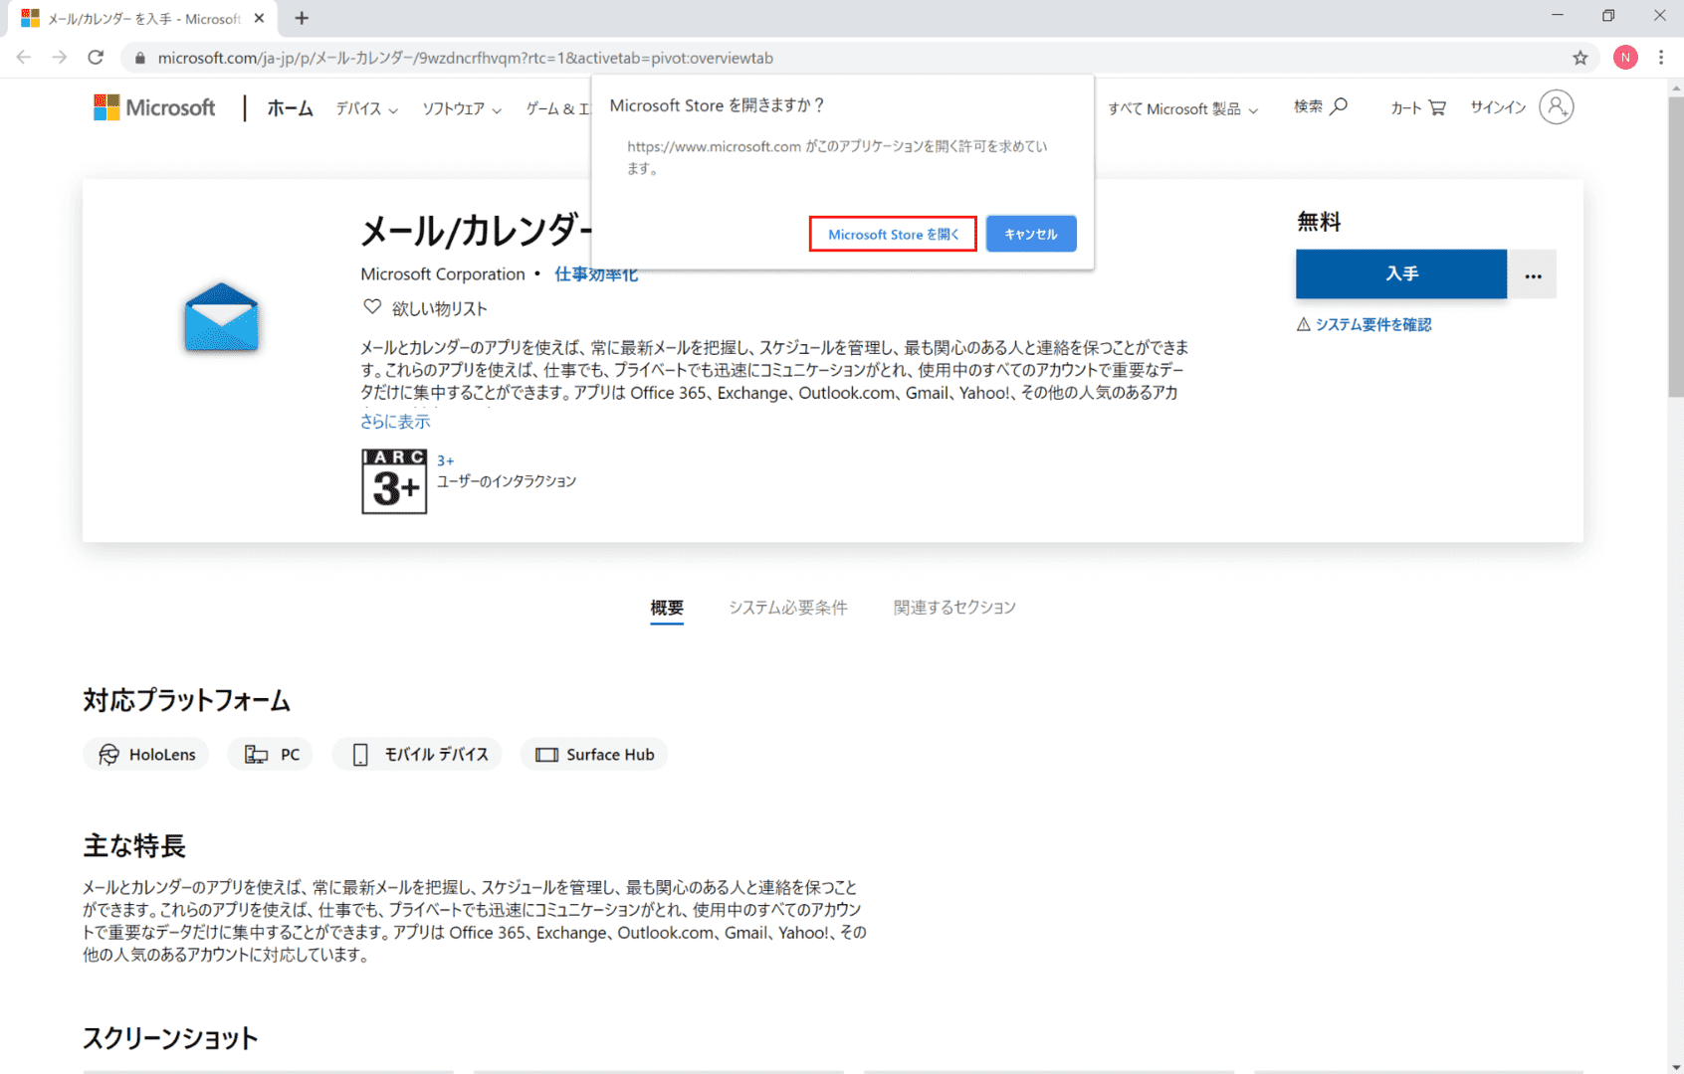Expand the すべて Microsoft 製品 menu
Viewport: 1684px width, 1074px height.
tap(1182, 108)
